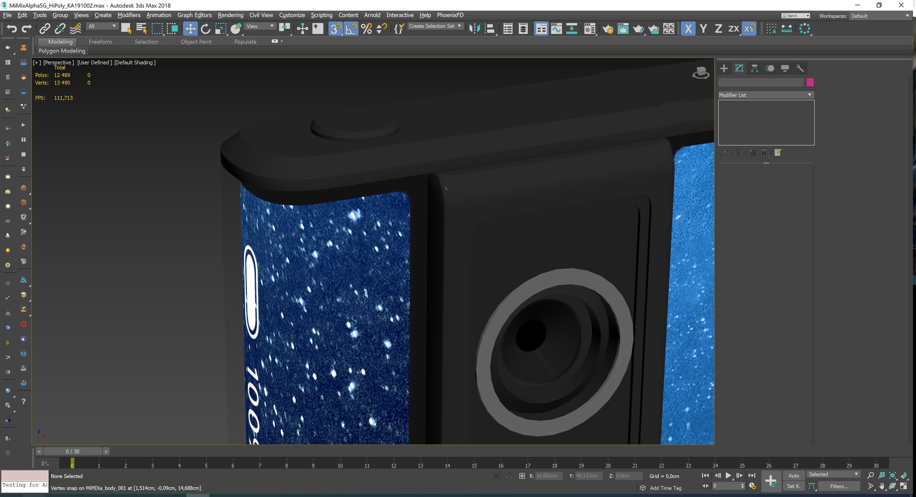Restrict transform to Y axis

[x=703, y=29]
